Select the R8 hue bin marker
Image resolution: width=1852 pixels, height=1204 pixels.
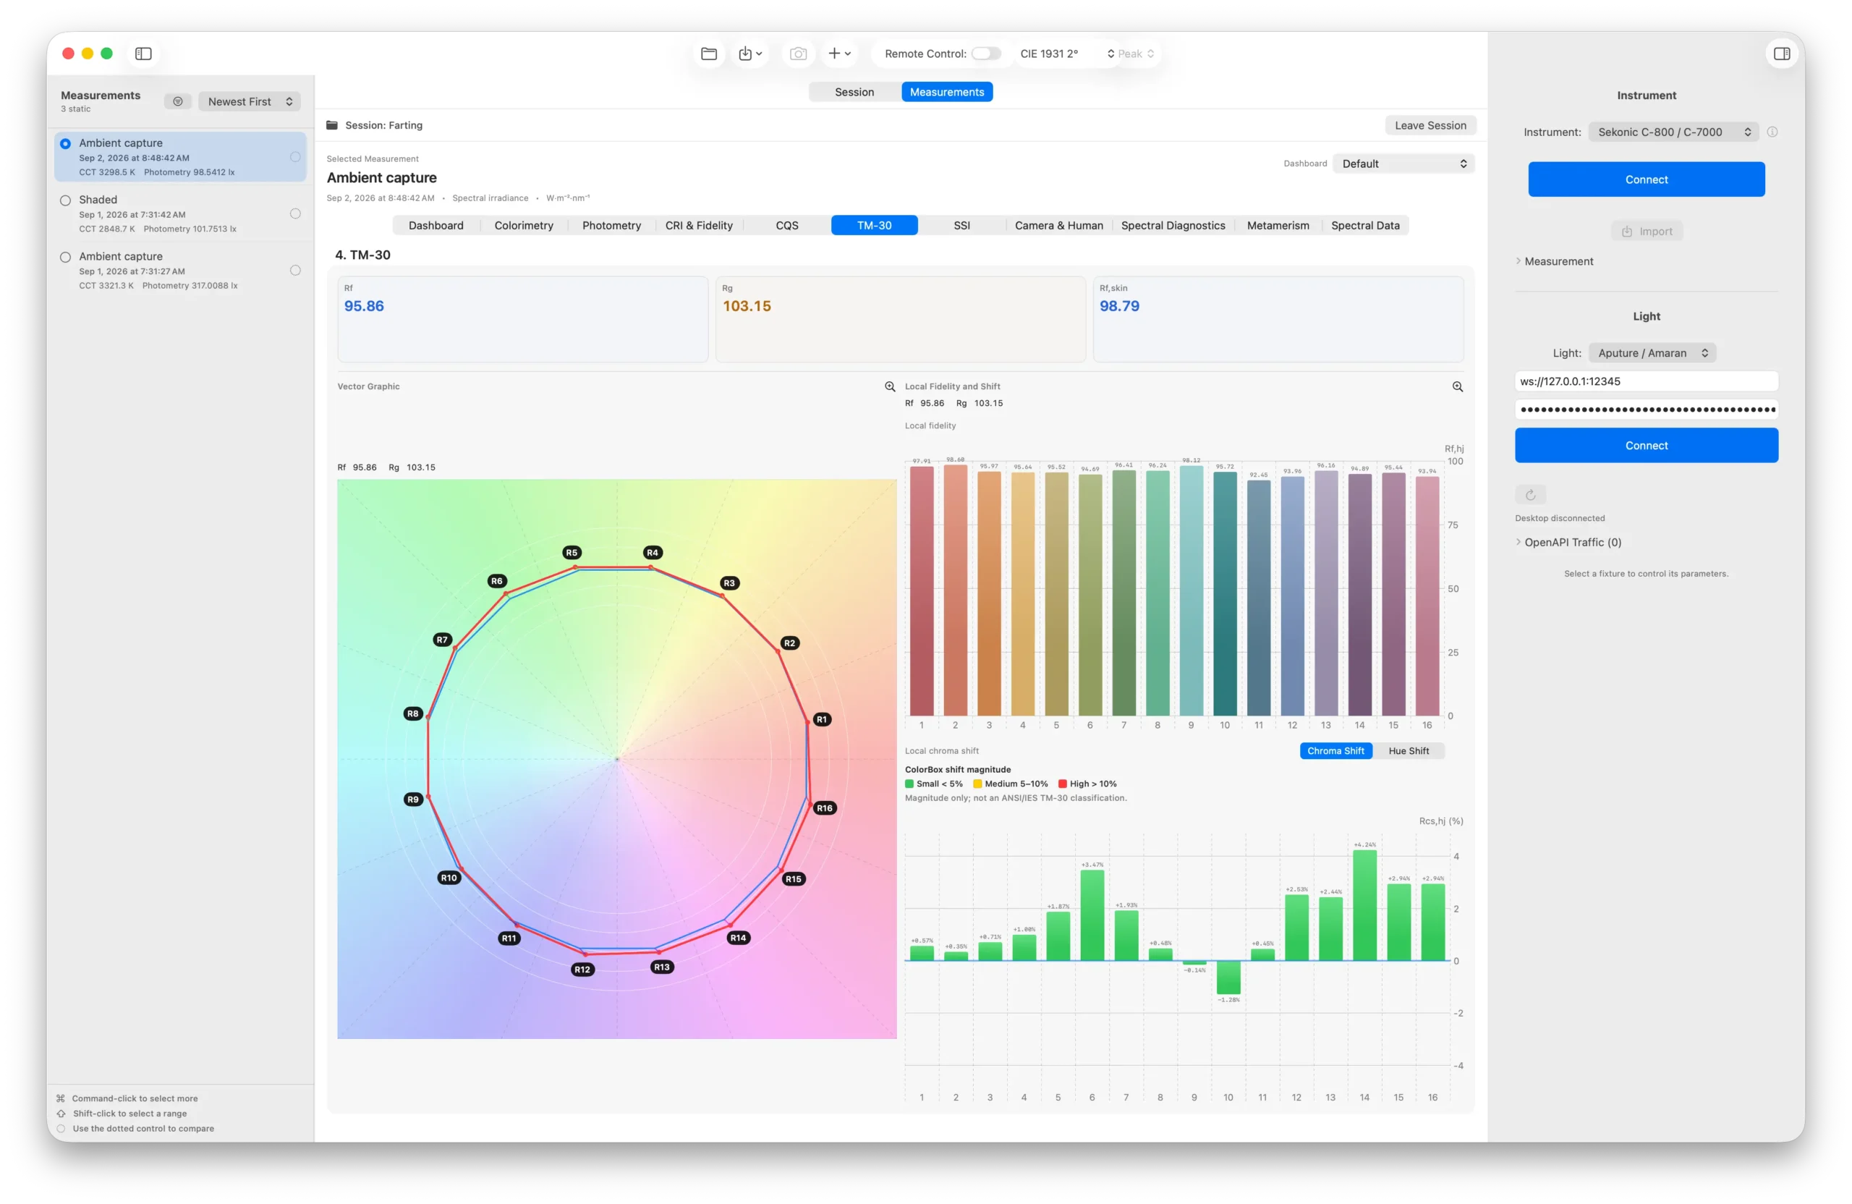tap(412, 713)
